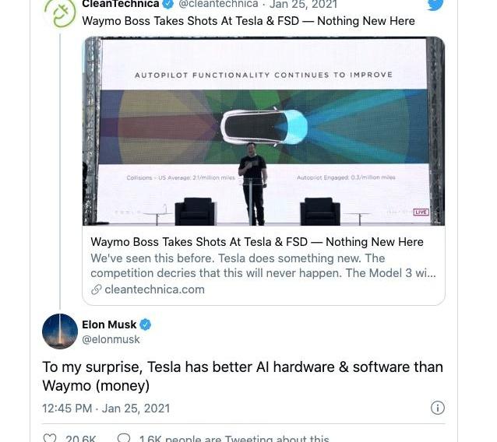Like the tweet with the heart icon

click(50, 438)
